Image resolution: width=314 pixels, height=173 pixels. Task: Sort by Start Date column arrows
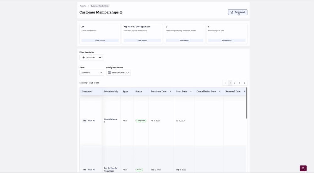[x=191, y=92]
